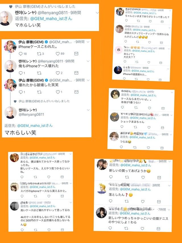Image resolution: width=182 pixels, height=243 pixels.
Task: Share '白猫テニス' reply via message icon
Action: point(158,228)
